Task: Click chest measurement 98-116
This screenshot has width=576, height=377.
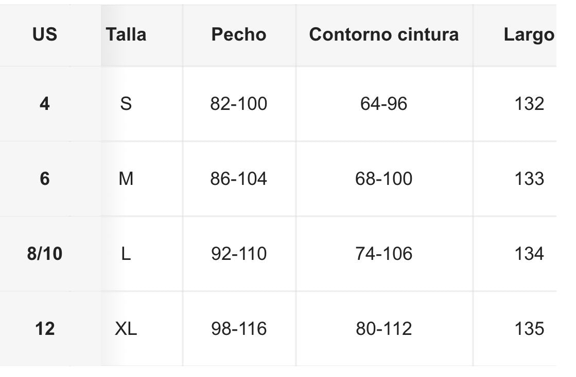Action: (x=239, y=329)
